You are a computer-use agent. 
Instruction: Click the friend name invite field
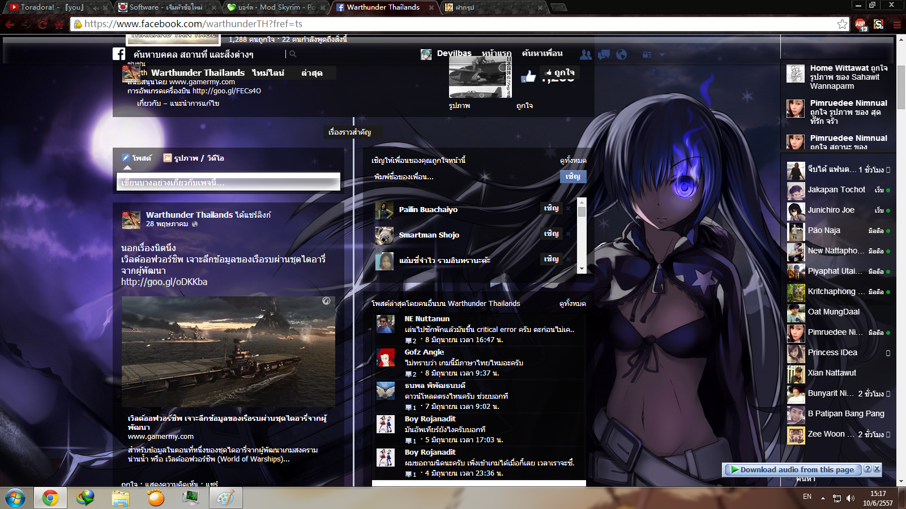pyautogui.click(x=464, y=176)
